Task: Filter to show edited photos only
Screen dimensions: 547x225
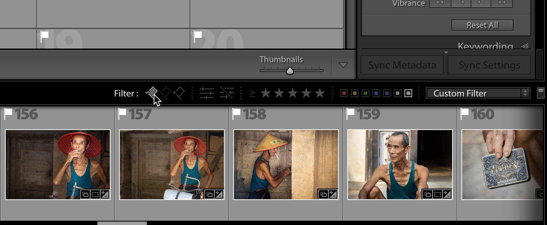Action: 207,93
